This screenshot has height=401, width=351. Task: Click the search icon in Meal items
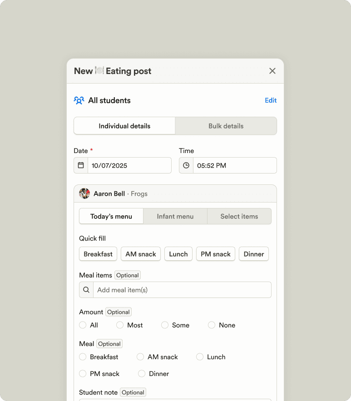click(86, 290)
